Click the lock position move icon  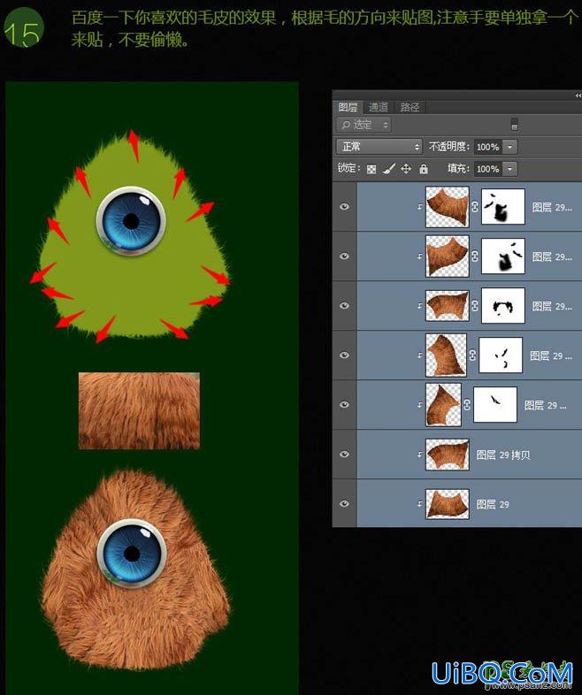coord(406,169)
